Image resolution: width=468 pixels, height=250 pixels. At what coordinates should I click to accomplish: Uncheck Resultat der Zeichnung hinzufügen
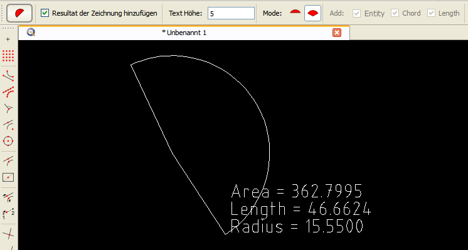45,13
